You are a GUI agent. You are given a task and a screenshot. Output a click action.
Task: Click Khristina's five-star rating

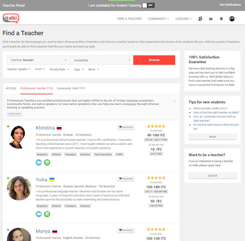click(156, 126)
